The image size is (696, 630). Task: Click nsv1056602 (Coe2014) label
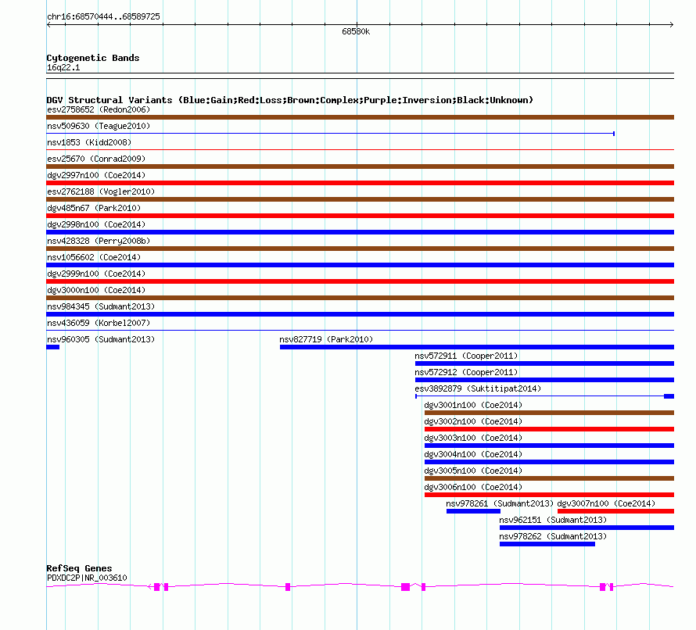(x=94, y=257)
